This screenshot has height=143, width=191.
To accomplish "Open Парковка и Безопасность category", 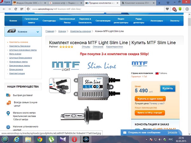I will [x=85, y=21].
